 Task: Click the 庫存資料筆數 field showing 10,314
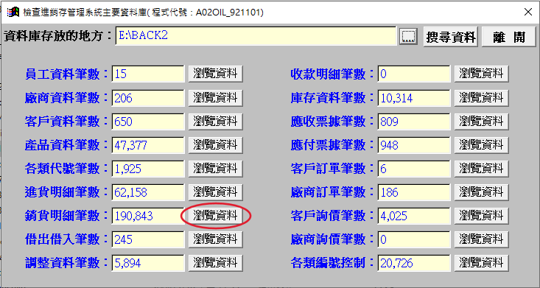pyautogui.click(x=414, y=98)
